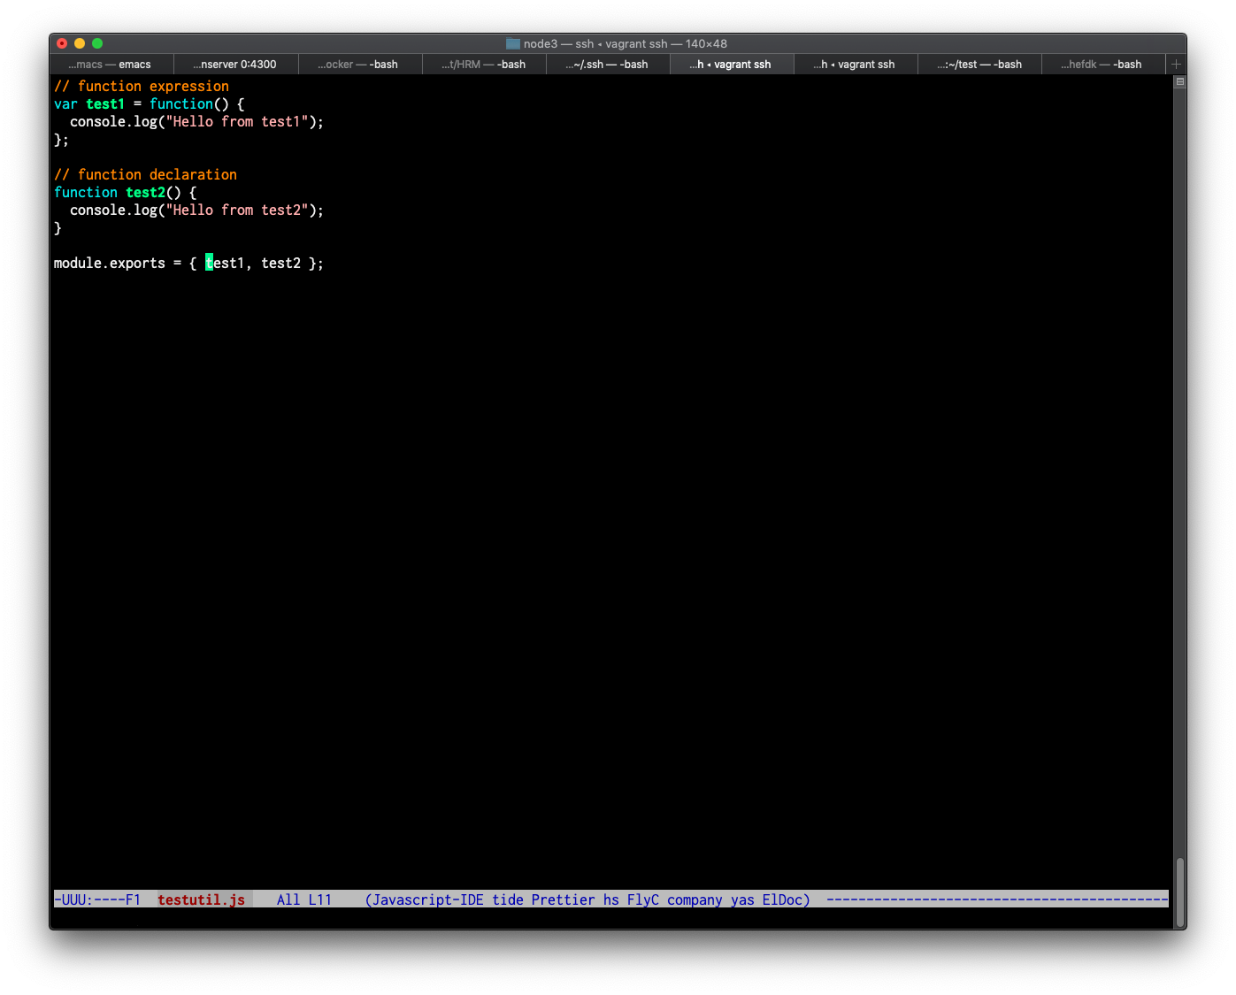The height and width of the screenshot is (995, 1236).
Task: Switch to the nserver 0:4300 tab
Action: point(235,64)
